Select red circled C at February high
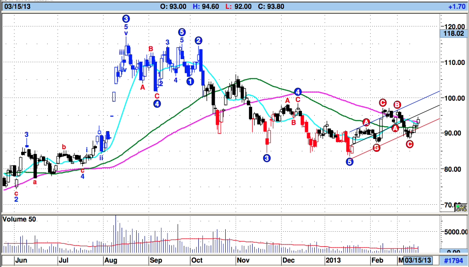This screenshot has height=267, width=469. [383, 103]
